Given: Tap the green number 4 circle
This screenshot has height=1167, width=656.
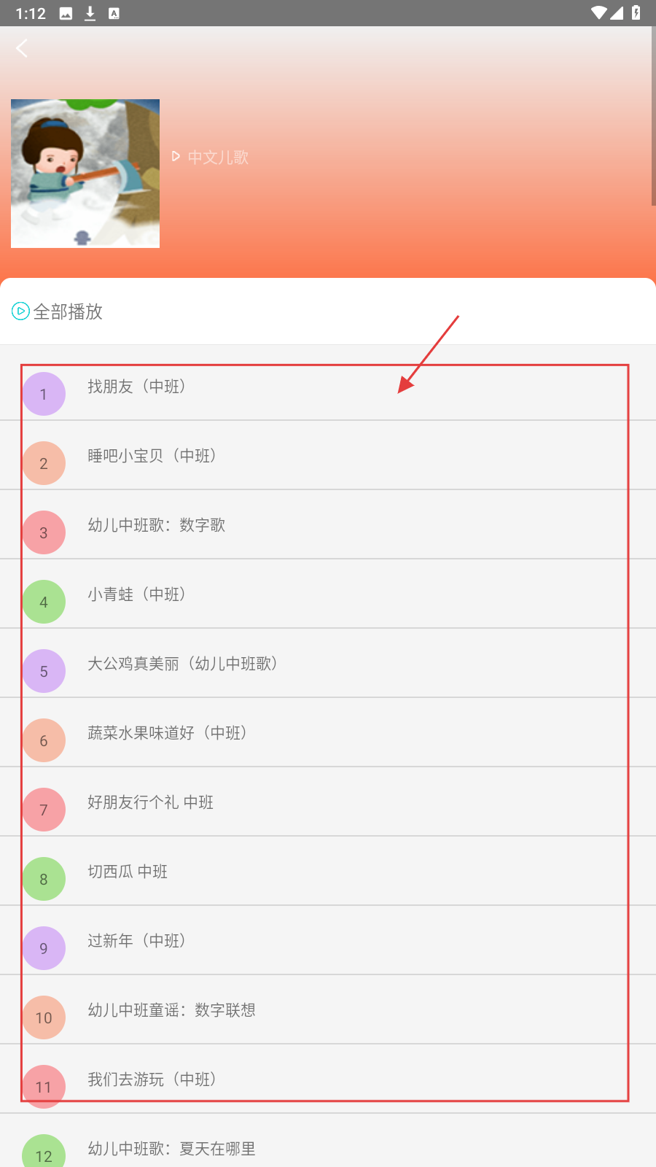Looking at the screenshot, I should (44, 602).
